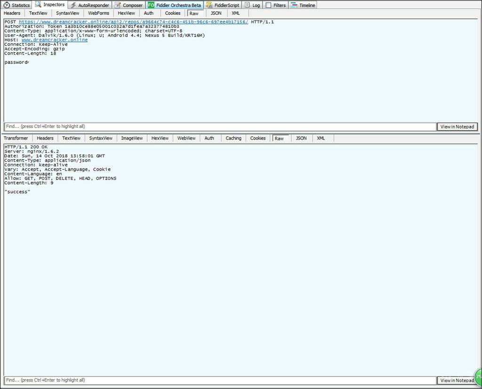
Task: Click the Composer pencil icon
Action: pyautogui.click(x=117, y=5)
